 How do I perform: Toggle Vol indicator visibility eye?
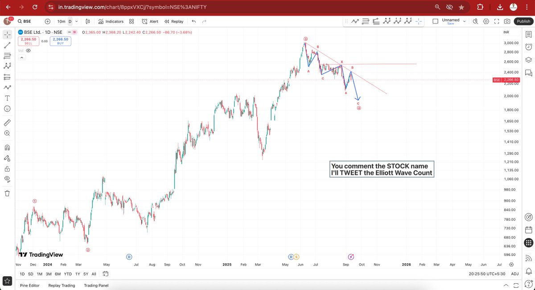[x=29, y=51]
